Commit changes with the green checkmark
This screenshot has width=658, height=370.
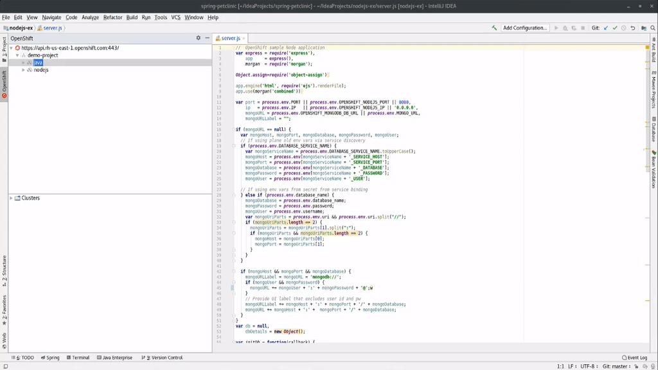tap(615, 28)
